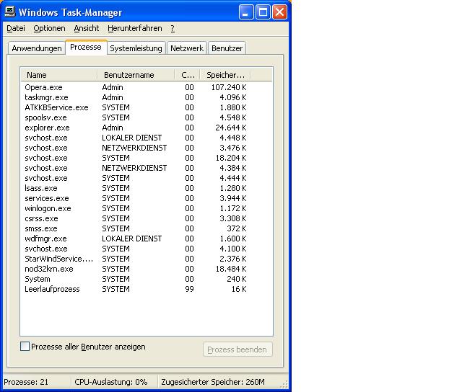Open the Netzwerk tab
This screenshot has width=462, height=392.
pyautogui.click(x=187, y=48)
